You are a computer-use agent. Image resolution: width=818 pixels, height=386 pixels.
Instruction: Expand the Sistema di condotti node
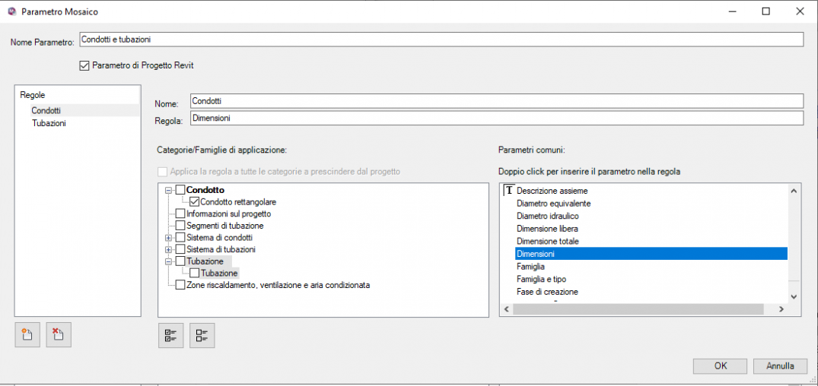click(x=168, y=238)
